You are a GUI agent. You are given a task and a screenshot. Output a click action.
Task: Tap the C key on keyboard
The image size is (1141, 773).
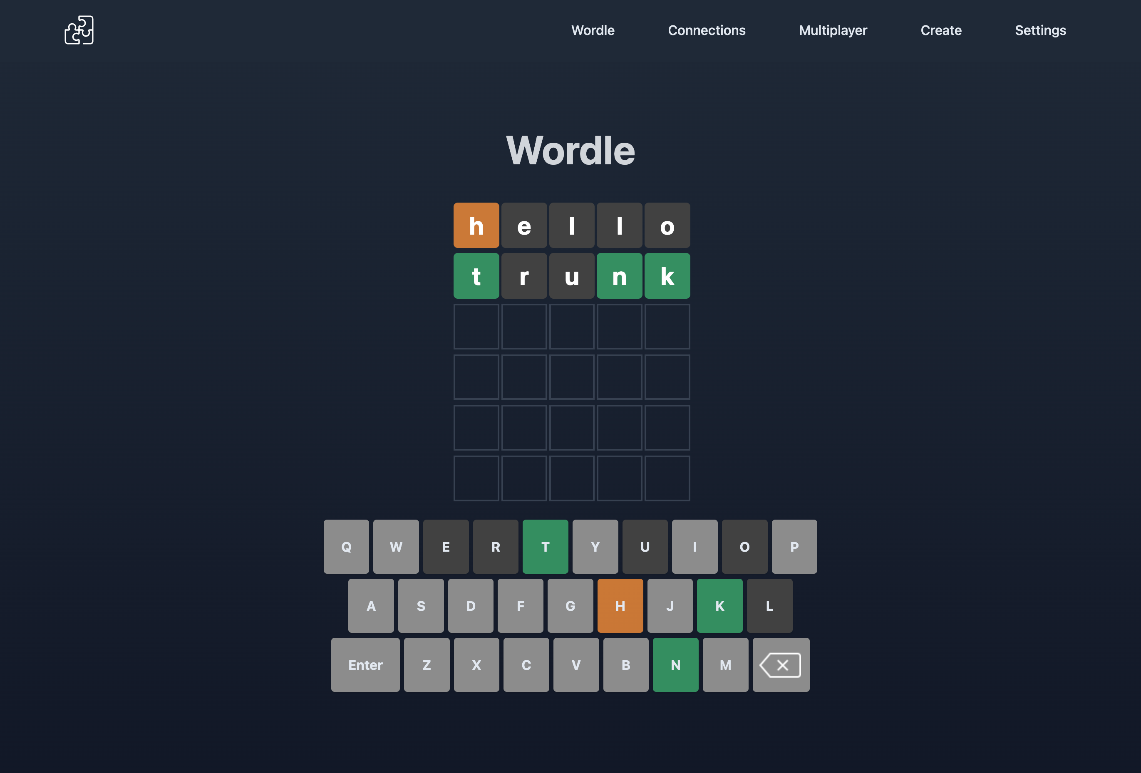(x=526, y=664)
